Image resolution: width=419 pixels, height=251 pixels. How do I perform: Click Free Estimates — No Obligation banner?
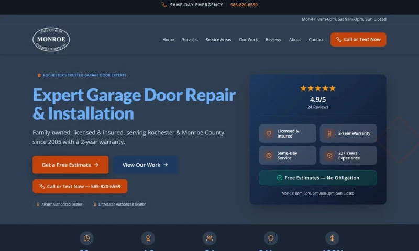point(318,178)
